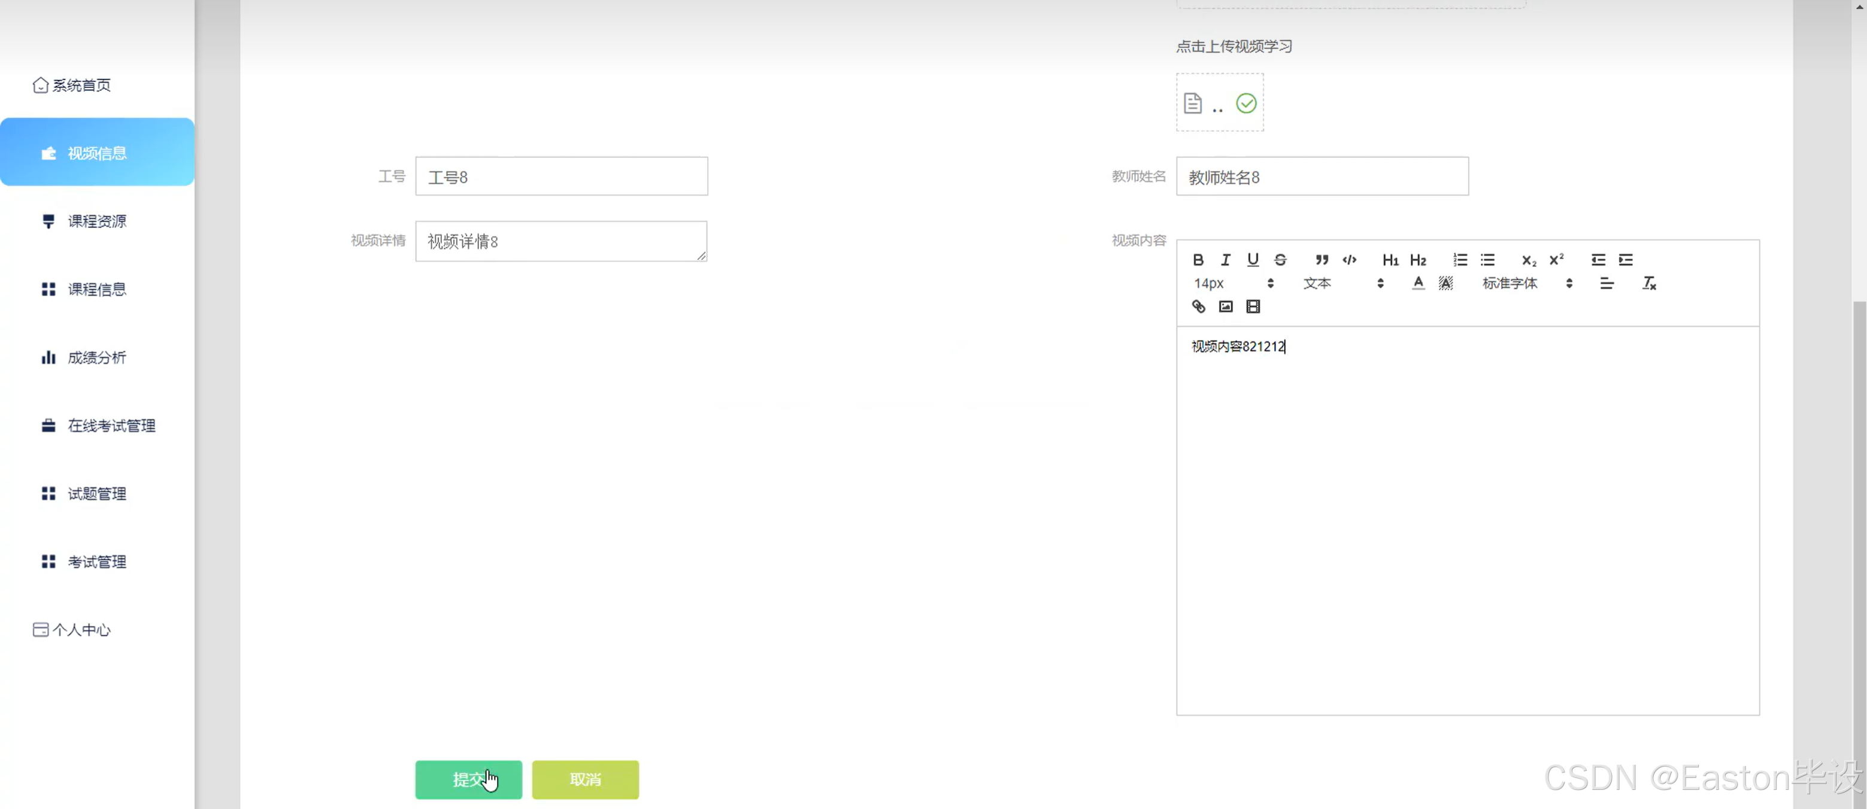Pick a text font color
Viewport: 1867px width, 809px height.
point(1419,283)
